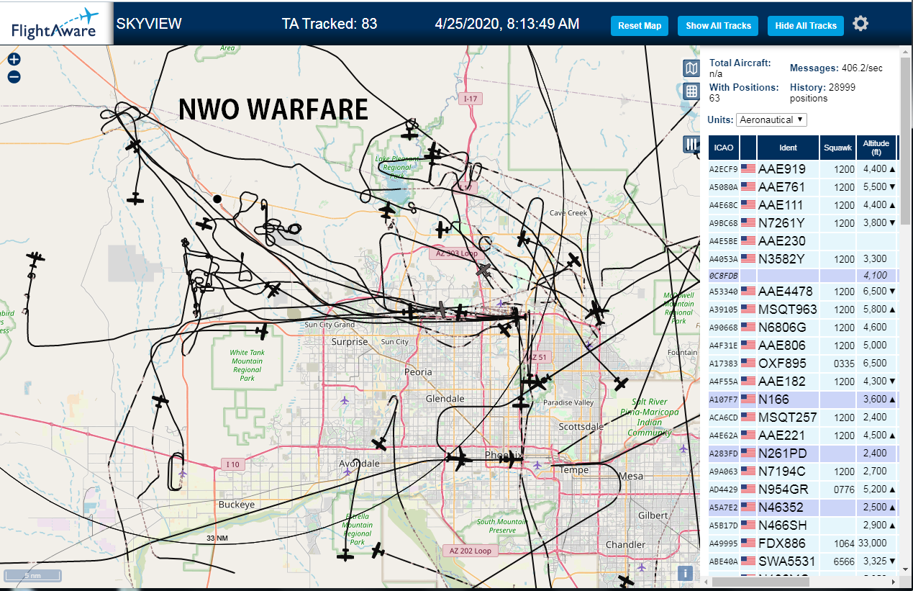This screenshot has height=591, width=913.
Task: Sort table by Ident column header
Action: click(788, 148)
